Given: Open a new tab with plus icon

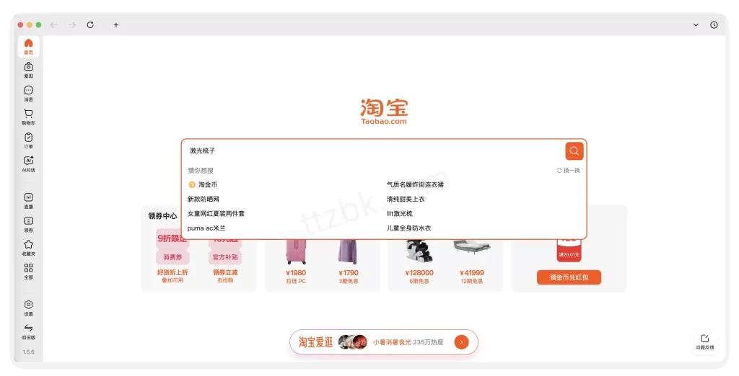Looking at the screenshot, I should pyautogui.click(x=116, y=25).
